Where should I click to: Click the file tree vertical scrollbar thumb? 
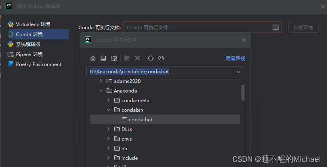coord(243,93)
